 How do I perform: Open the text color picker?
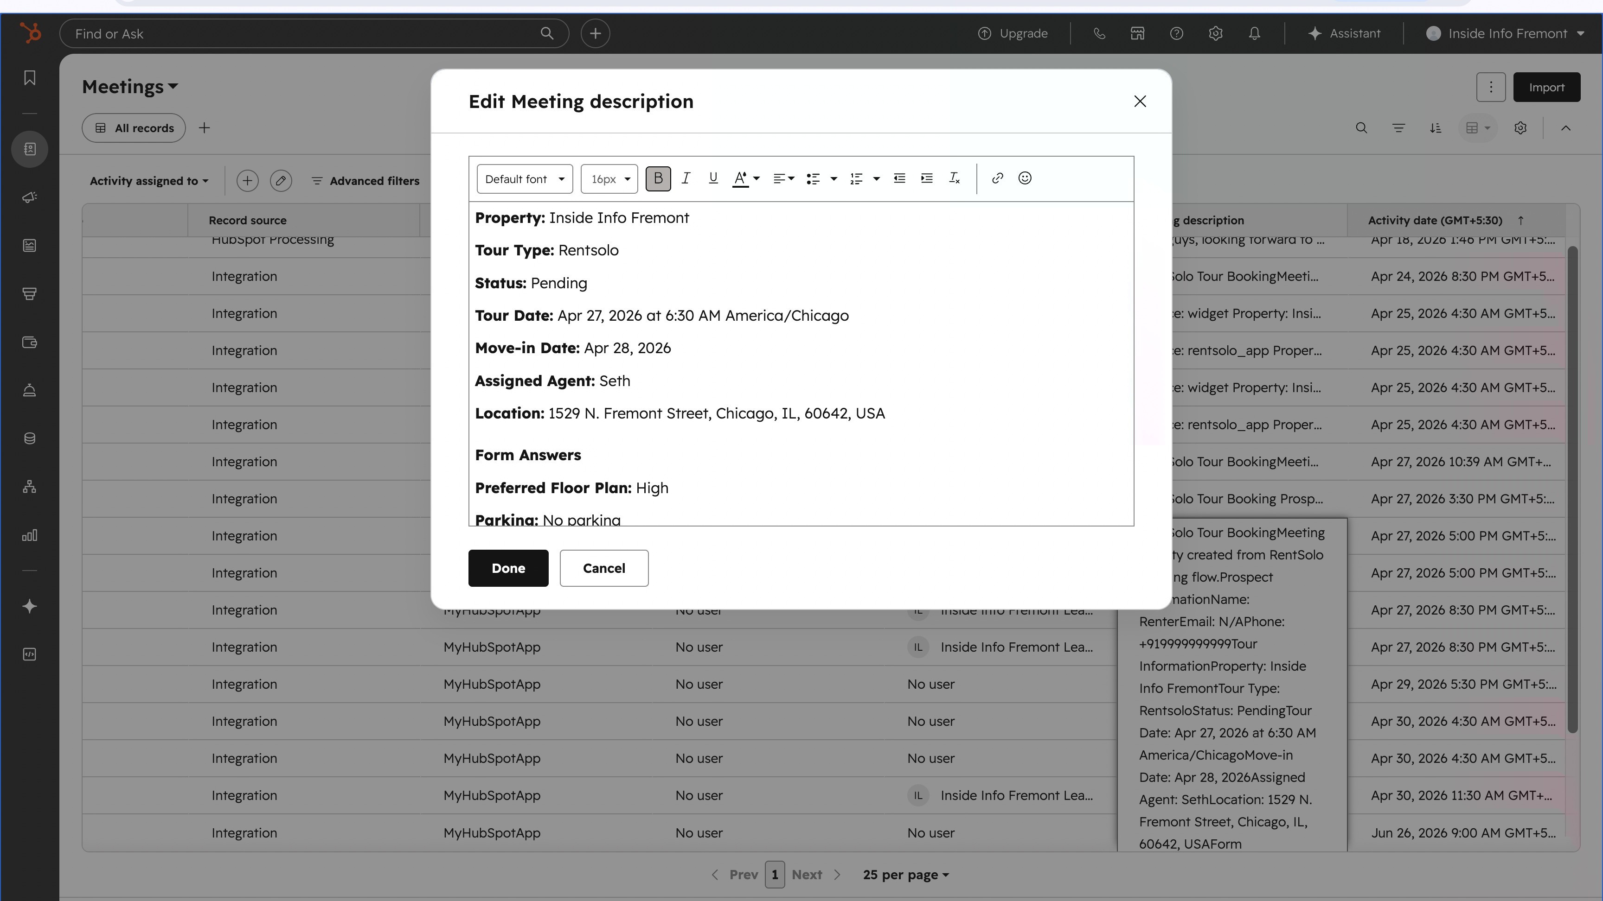coord(745,178)
